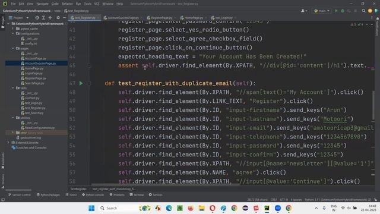Collapse the configurations folder
The width and height of the screenshot is (380, 214).
(13, 34)
